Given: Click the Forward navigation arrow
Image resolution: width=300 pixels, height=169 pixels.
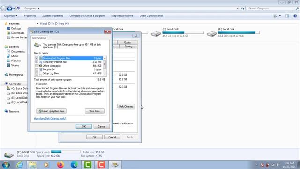Looking at the screenshot, I should pos(9,8).
